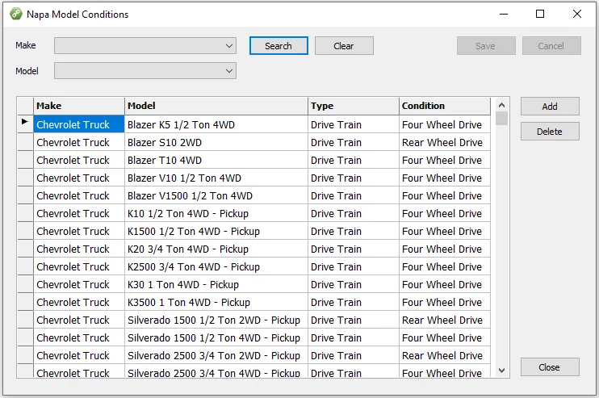Maximize the Napa Model Conditions window

(540, 14)
